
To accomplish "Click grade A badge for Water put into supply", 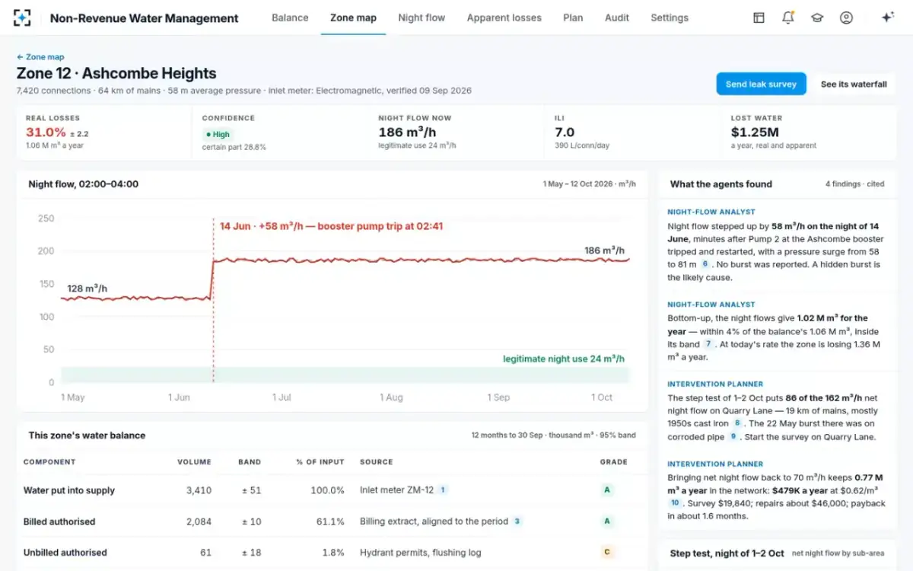I will tap(607, 490).
